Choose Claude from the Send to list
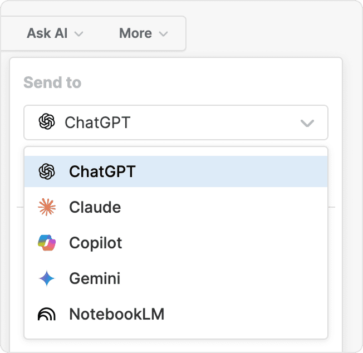This screenshot has width=363, height=353. coord(95,207)
